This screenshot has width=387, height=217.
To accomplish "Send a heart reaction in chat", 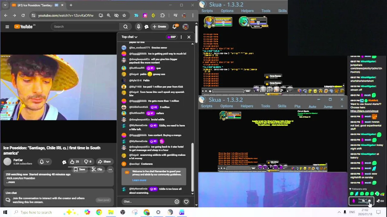I will pos(186,202).
